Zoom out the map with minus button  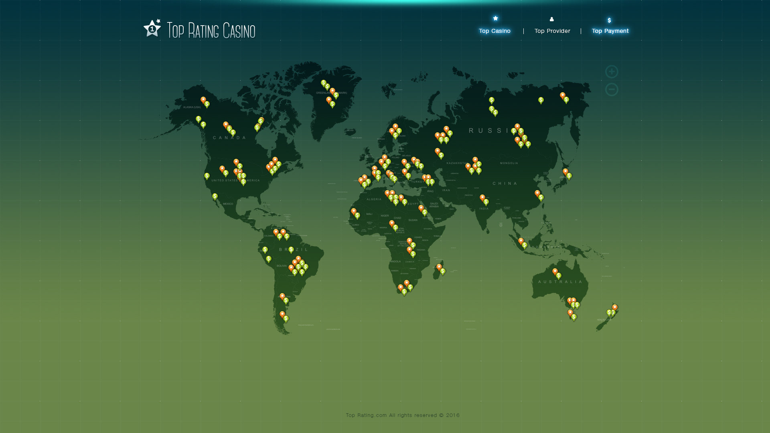pyautogui.click(x=612, y=89)
